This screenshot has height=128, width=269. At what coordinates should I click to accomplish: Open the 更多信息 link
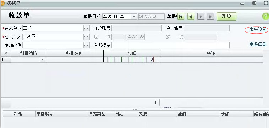[x=258, y=44]
